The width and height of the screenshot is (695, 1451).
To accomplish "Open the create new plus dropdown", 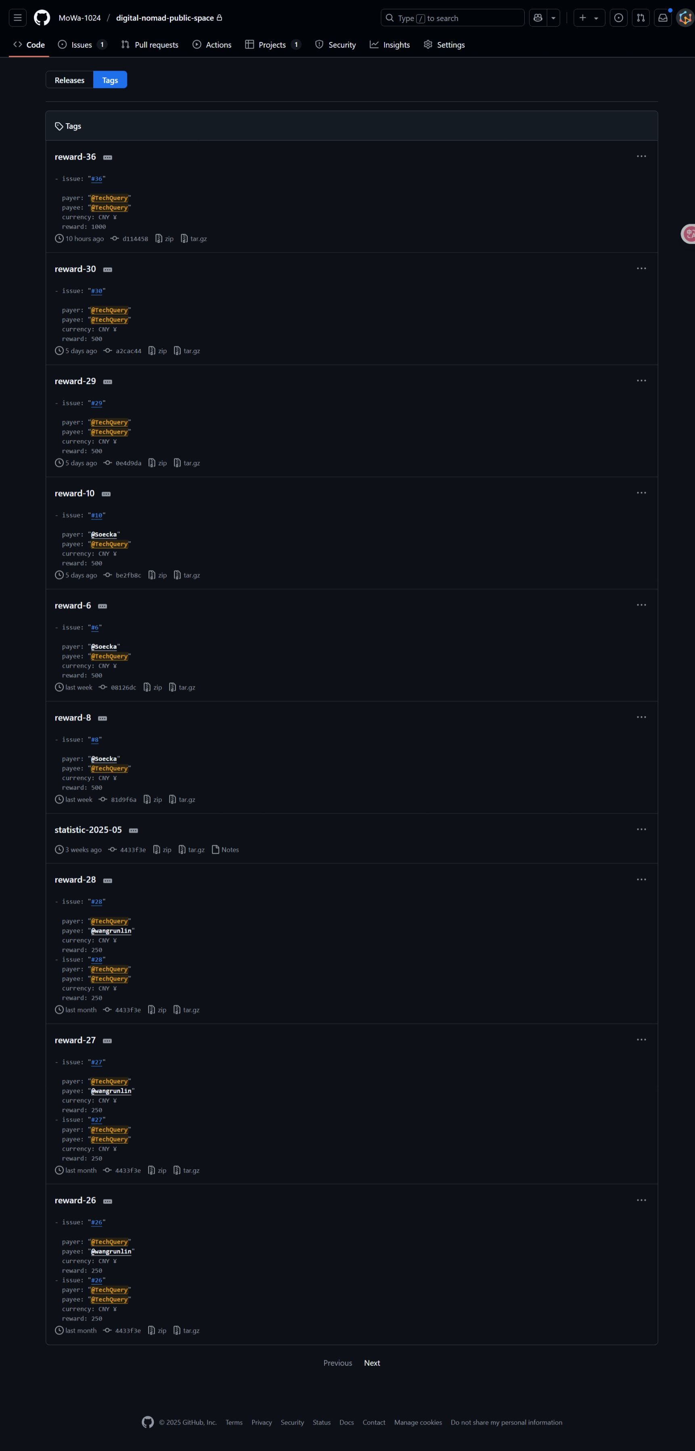I will click(588, 18).
